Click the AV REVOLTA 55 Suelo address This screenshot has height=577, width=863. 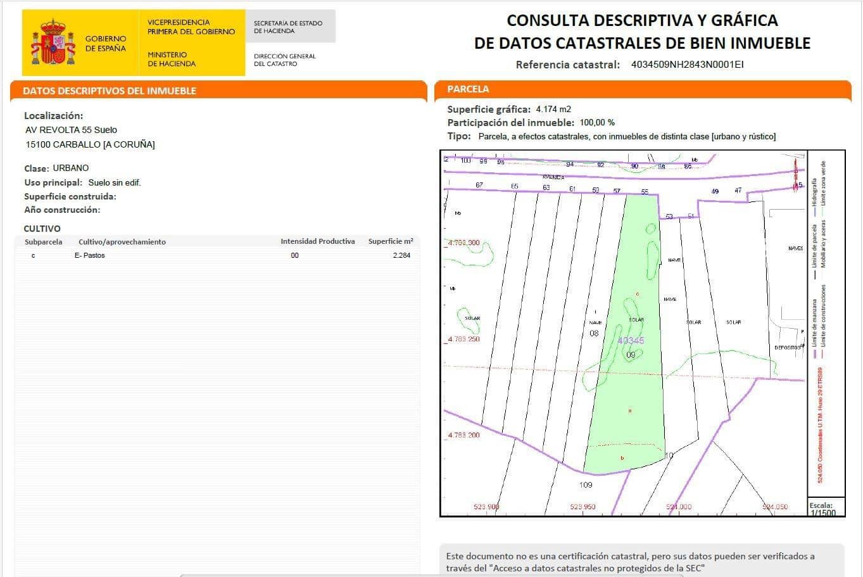coord(70,129)
